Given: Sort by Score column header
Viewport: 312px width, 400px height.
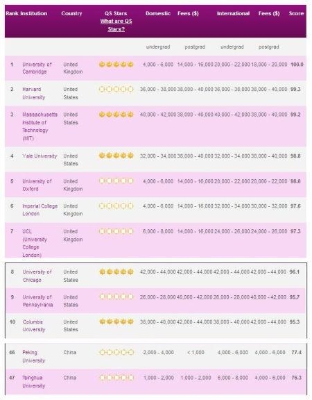Looking at the screenshot, I should tap(296, 13).
